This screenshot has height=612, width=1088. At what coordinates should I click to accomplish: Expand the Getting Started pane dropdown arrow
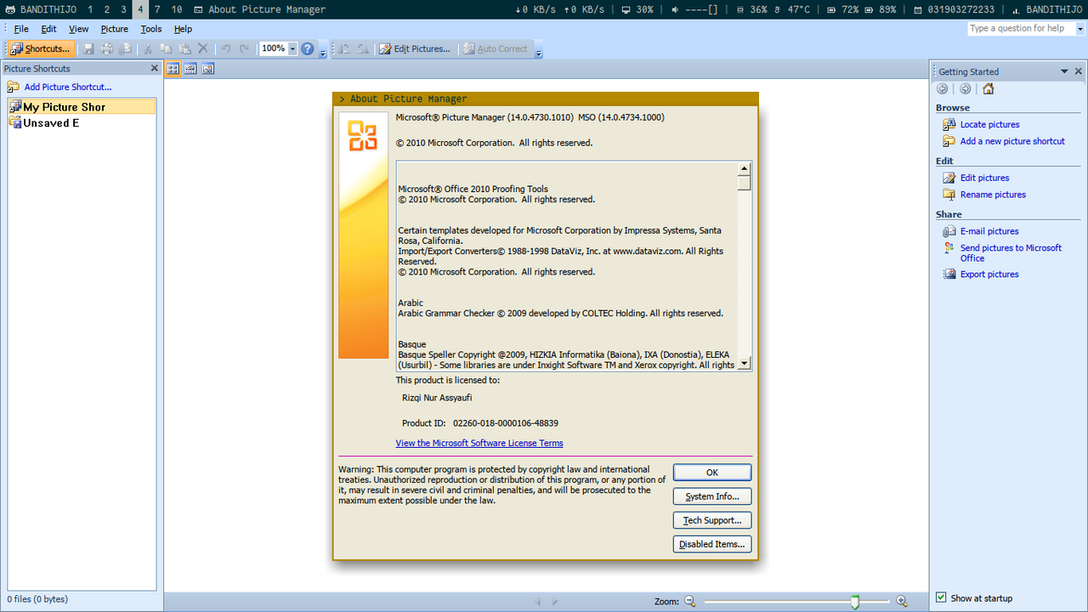click(x=1065, y=71)
